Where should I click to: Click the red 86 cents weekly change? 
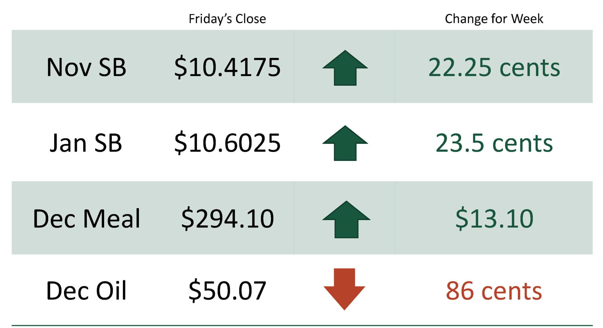pos(494,291)
